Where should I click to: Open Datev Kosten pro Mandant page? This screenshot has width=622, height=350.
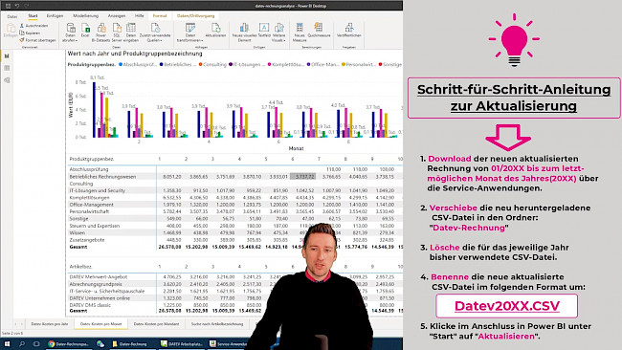156,324
